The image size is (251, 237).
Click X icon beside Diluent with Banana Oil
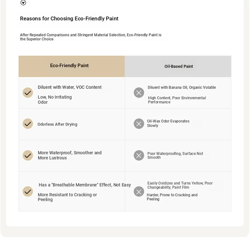139,93
